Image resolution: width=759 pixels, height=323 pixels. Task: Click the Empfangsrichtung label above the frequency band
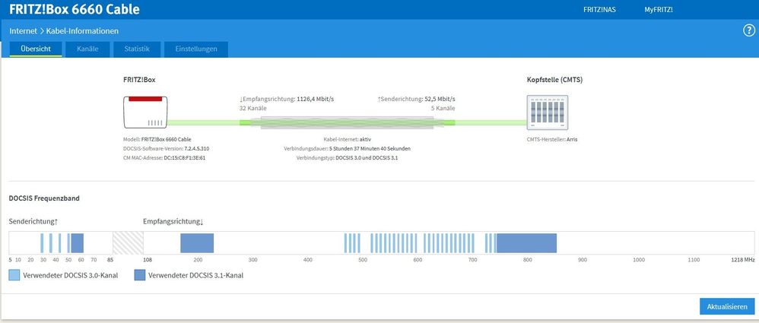tap(173, 221)
